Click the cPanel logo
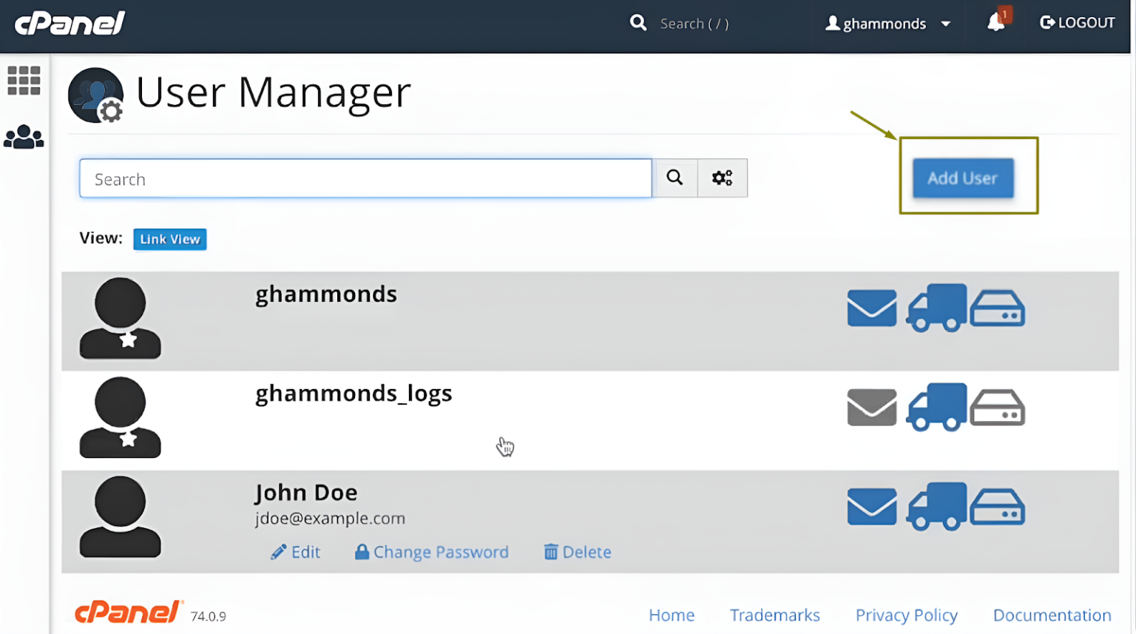Viewport: 1136px width, 634px height. click(69, 23)
